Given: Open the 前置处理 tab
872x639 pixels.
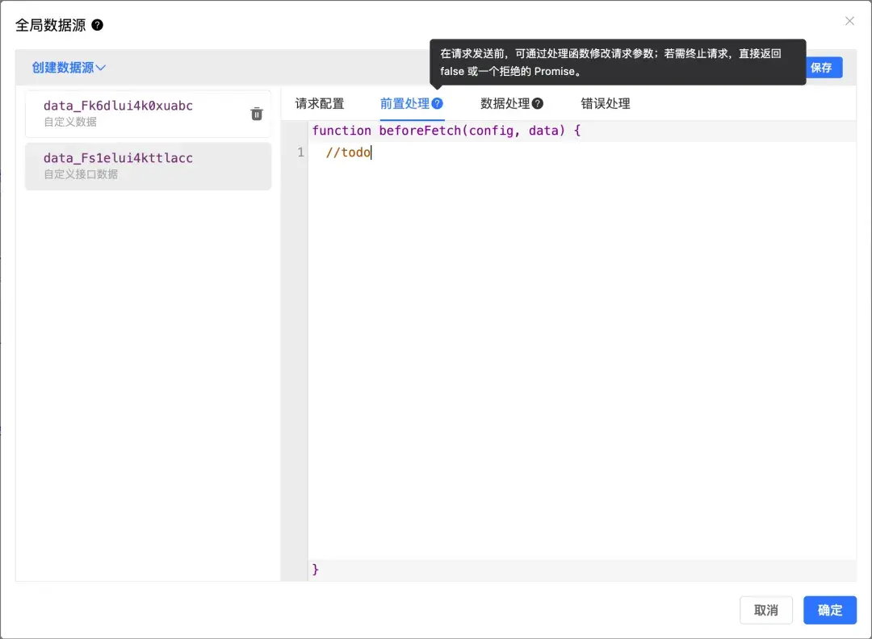Looking at the screenshot, I should point(405,103).
